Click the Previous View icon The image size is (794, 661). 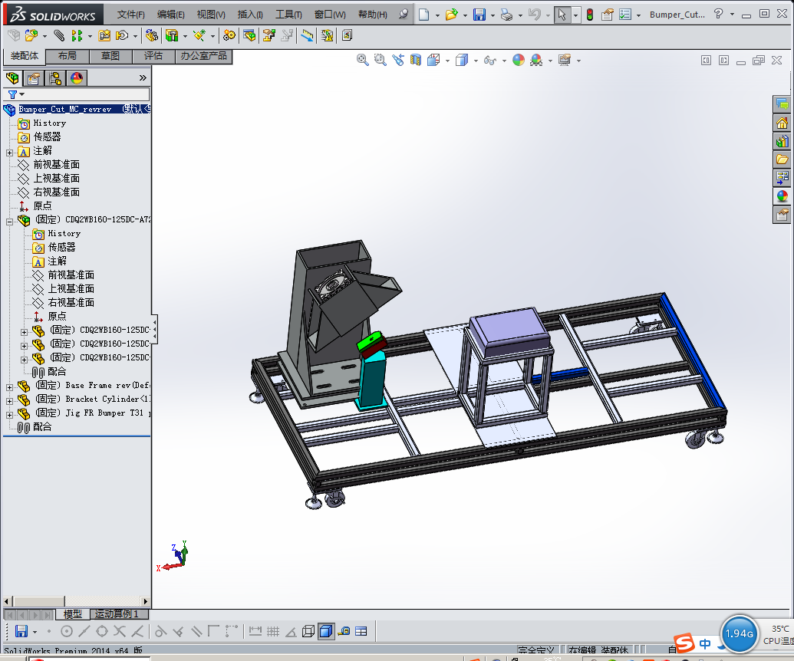(x=398, y=61)
